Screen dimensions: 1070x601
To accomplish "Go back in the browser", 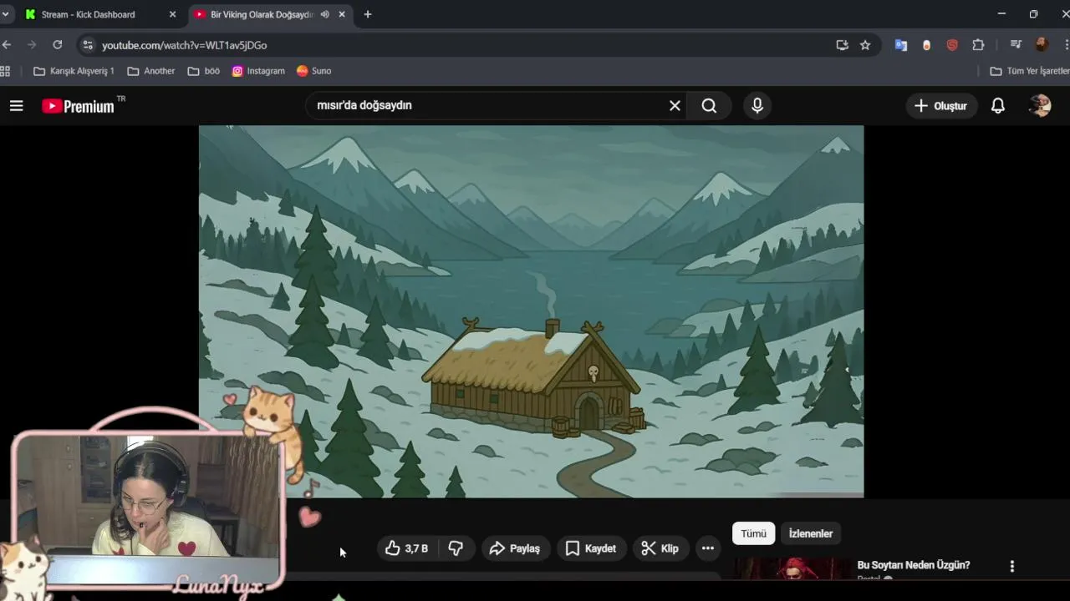I will [x=7, y=45].
